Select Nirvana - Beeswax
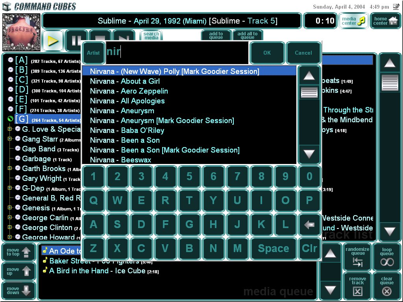 [x=189, y=160]
